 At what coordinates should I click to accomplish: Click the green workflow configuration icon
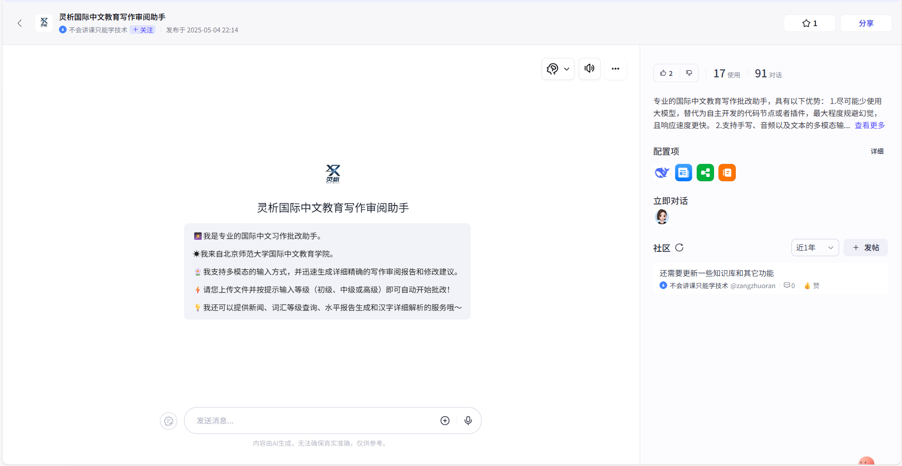705,173
